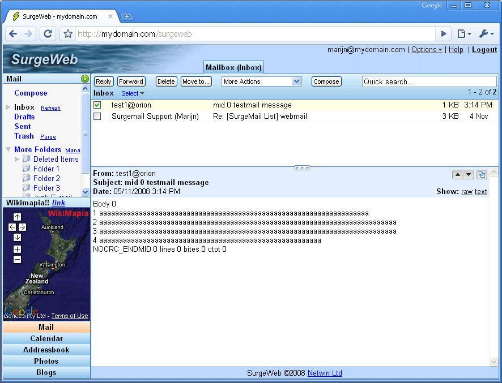Open message in new window icon

coord(482,175)
